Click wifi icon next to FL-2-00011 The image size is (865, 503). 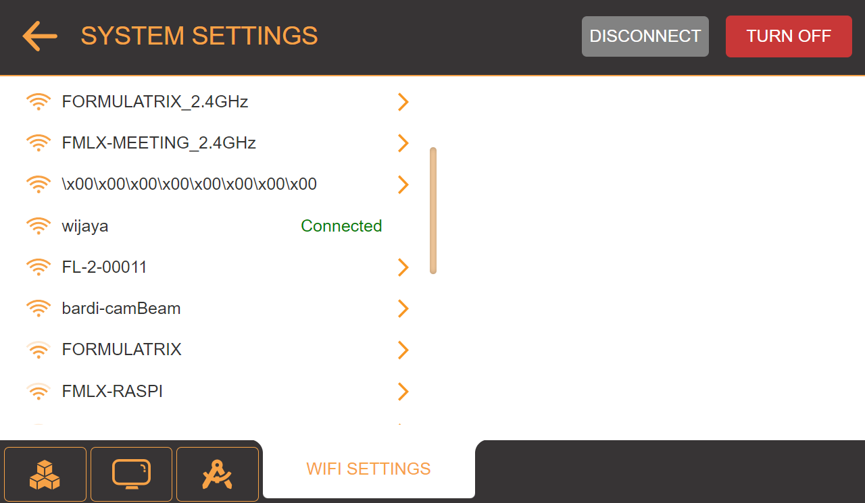[x=39, y=267]
